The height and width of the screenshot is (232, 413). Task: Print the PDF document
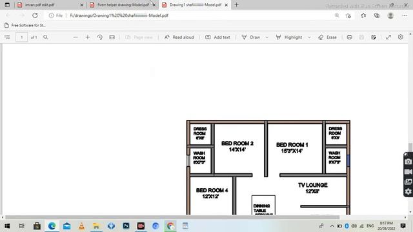pos(350,37)
